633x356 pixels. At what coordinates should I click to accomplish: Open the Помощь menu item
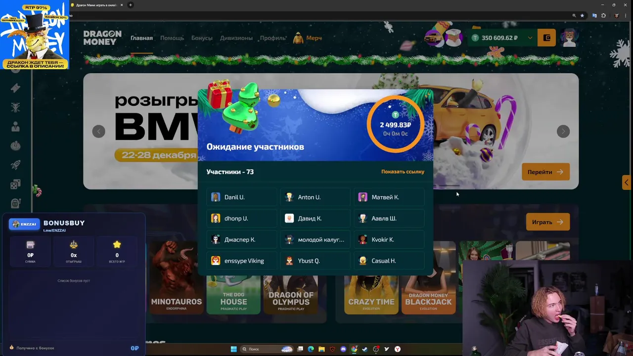[172, 38]
